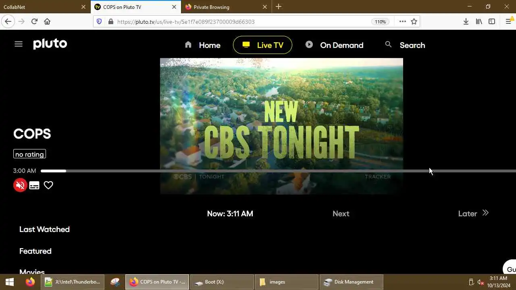
Task: Open the On Demand section
Action: tap(334, 45)
